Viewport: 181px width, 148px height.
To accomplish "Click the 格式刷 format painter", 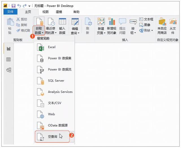I will click(23, 30).
